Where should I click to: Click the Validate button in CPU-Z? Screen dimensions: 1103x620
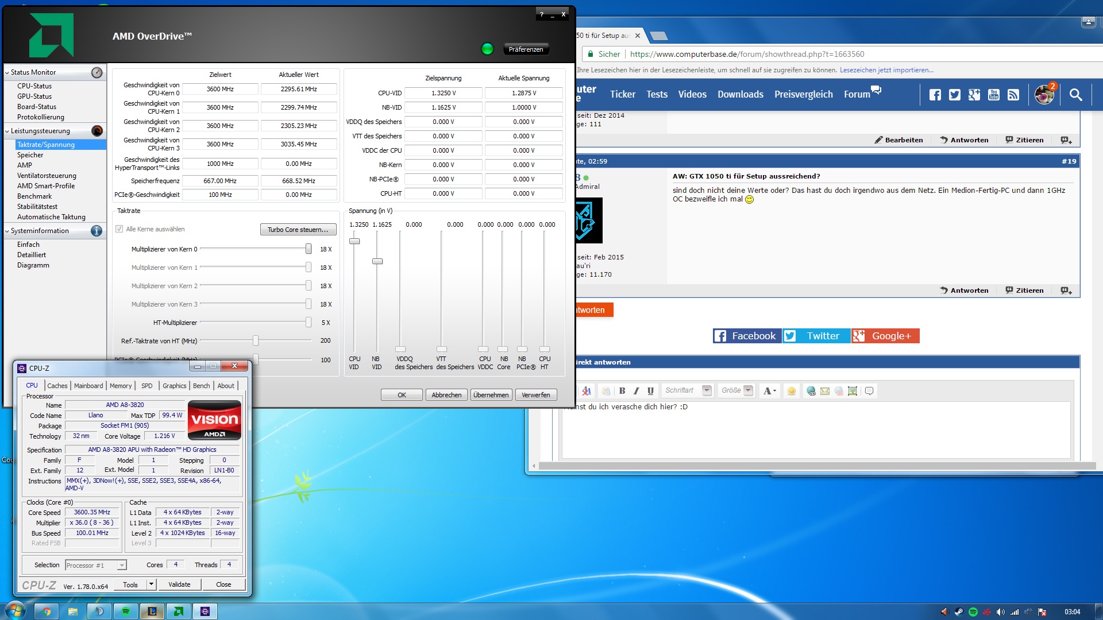(x=179, y=584)
